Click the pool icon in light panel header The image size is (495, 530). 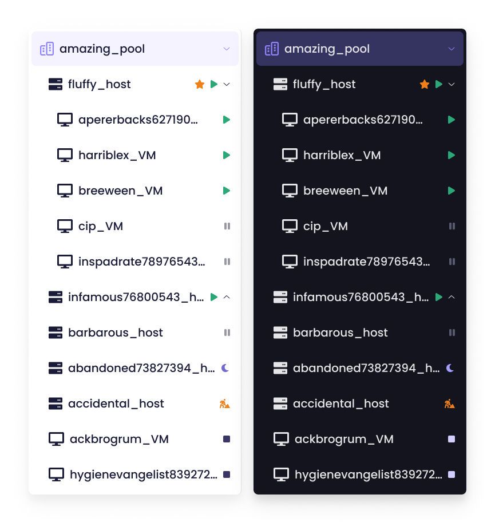(47, 49)
